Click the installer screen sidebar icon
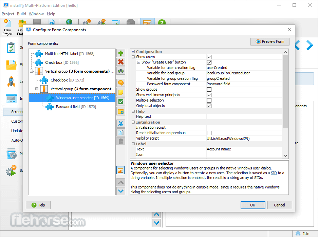The width and height of the screenshot is (318, 237). (x=11, y=98)
